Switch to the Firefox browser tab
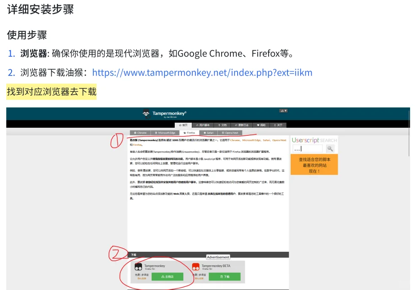415x290 pixels. tap(190, 133)
